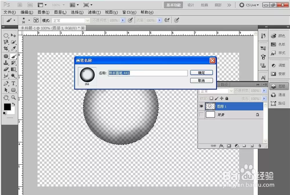Image resolution: width=290 pixels, height=195 pixels.
Task: Select Layer 1 thumbnail in layers panel
Action: pyautogui.click(x=210, y=106)
